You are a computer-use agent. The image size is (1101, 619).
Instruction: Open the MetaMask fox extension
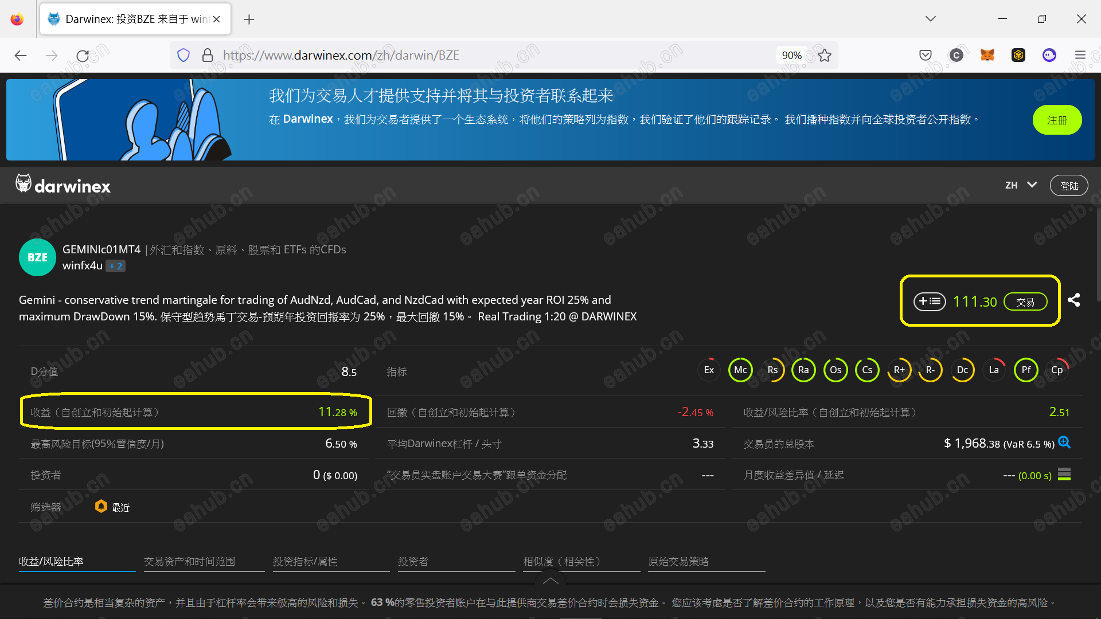(987, 55)
